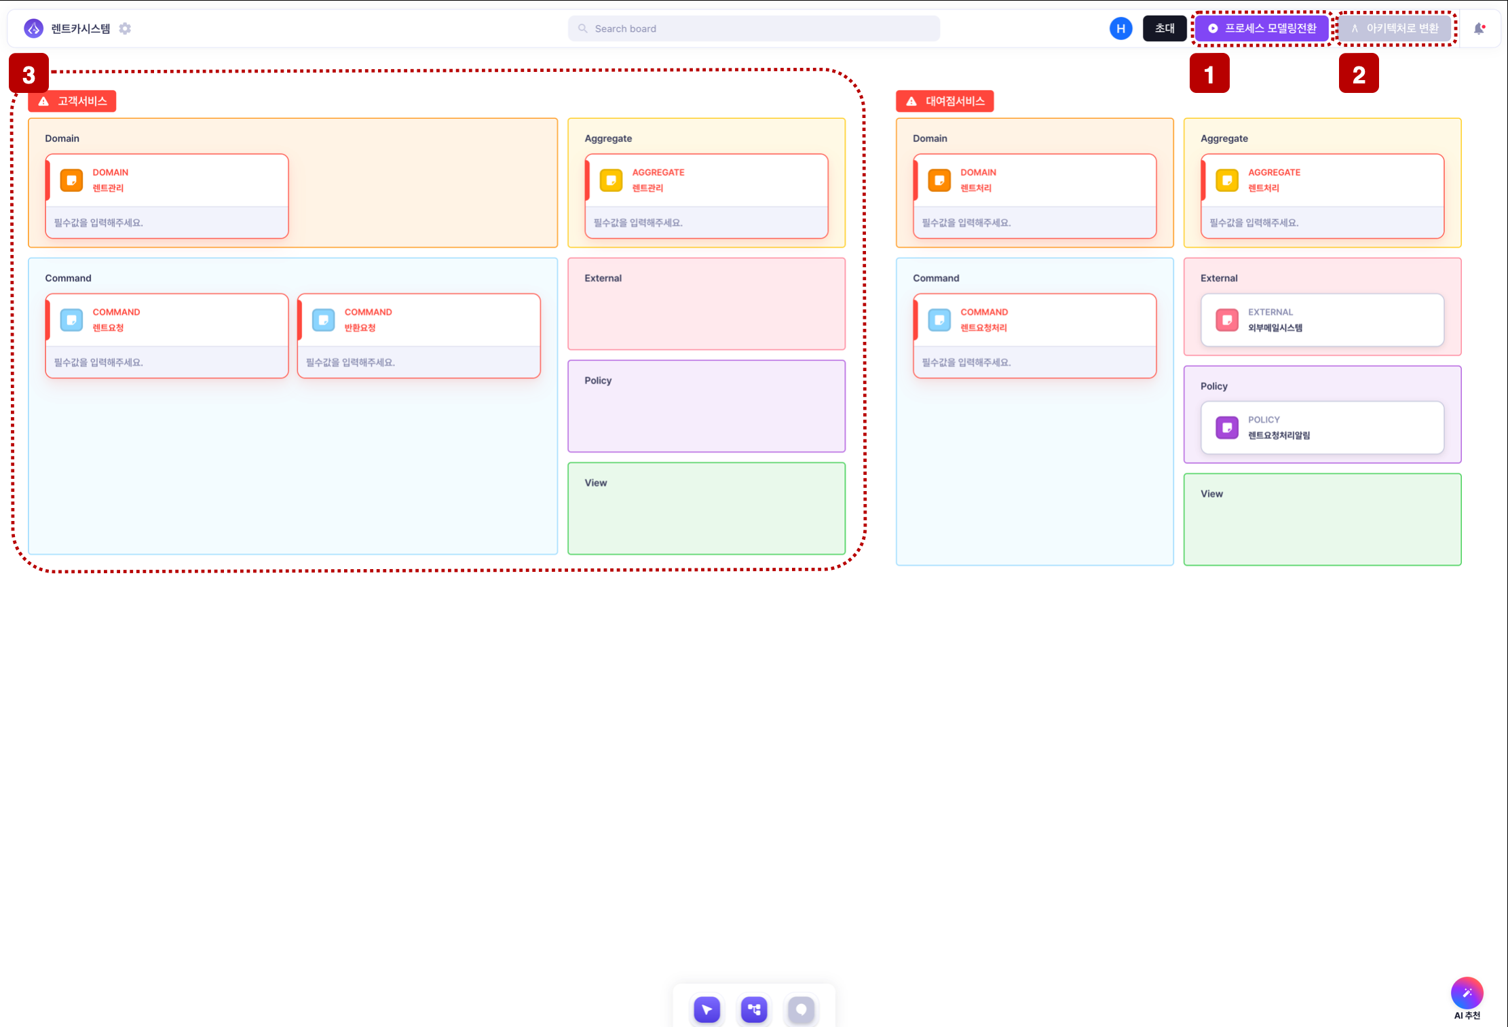
Task: Click the pink EXTERNAL 외부메일시스템 icon
Action: (1227, 320)
